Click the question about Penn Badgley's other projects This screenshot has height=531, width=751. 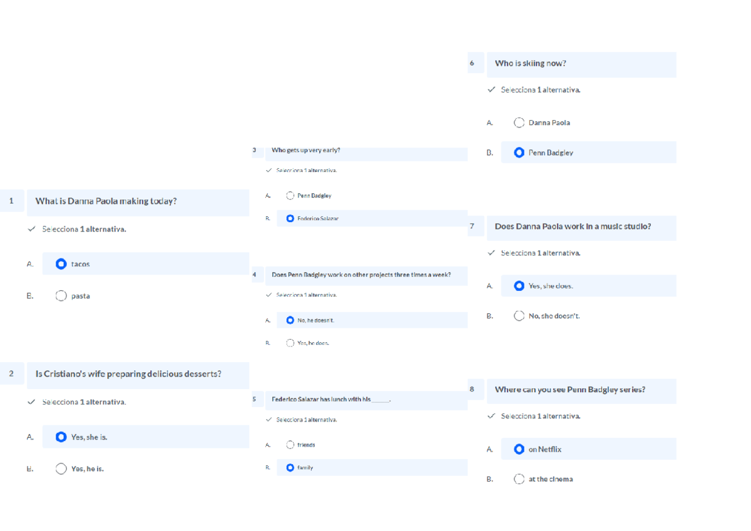coord(361,275)
